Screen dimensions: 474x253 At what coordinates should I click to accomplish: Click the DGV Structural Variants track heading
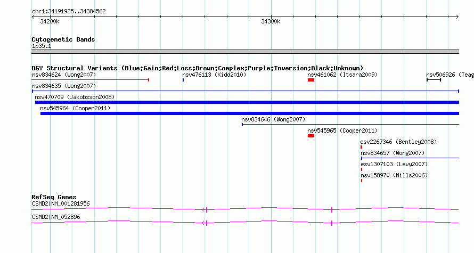[198, 68]
